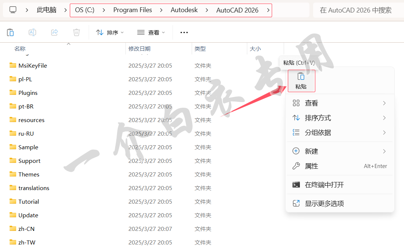
Task: Open the 查看 view dropdown in toolbar
Action: [151, 32]
